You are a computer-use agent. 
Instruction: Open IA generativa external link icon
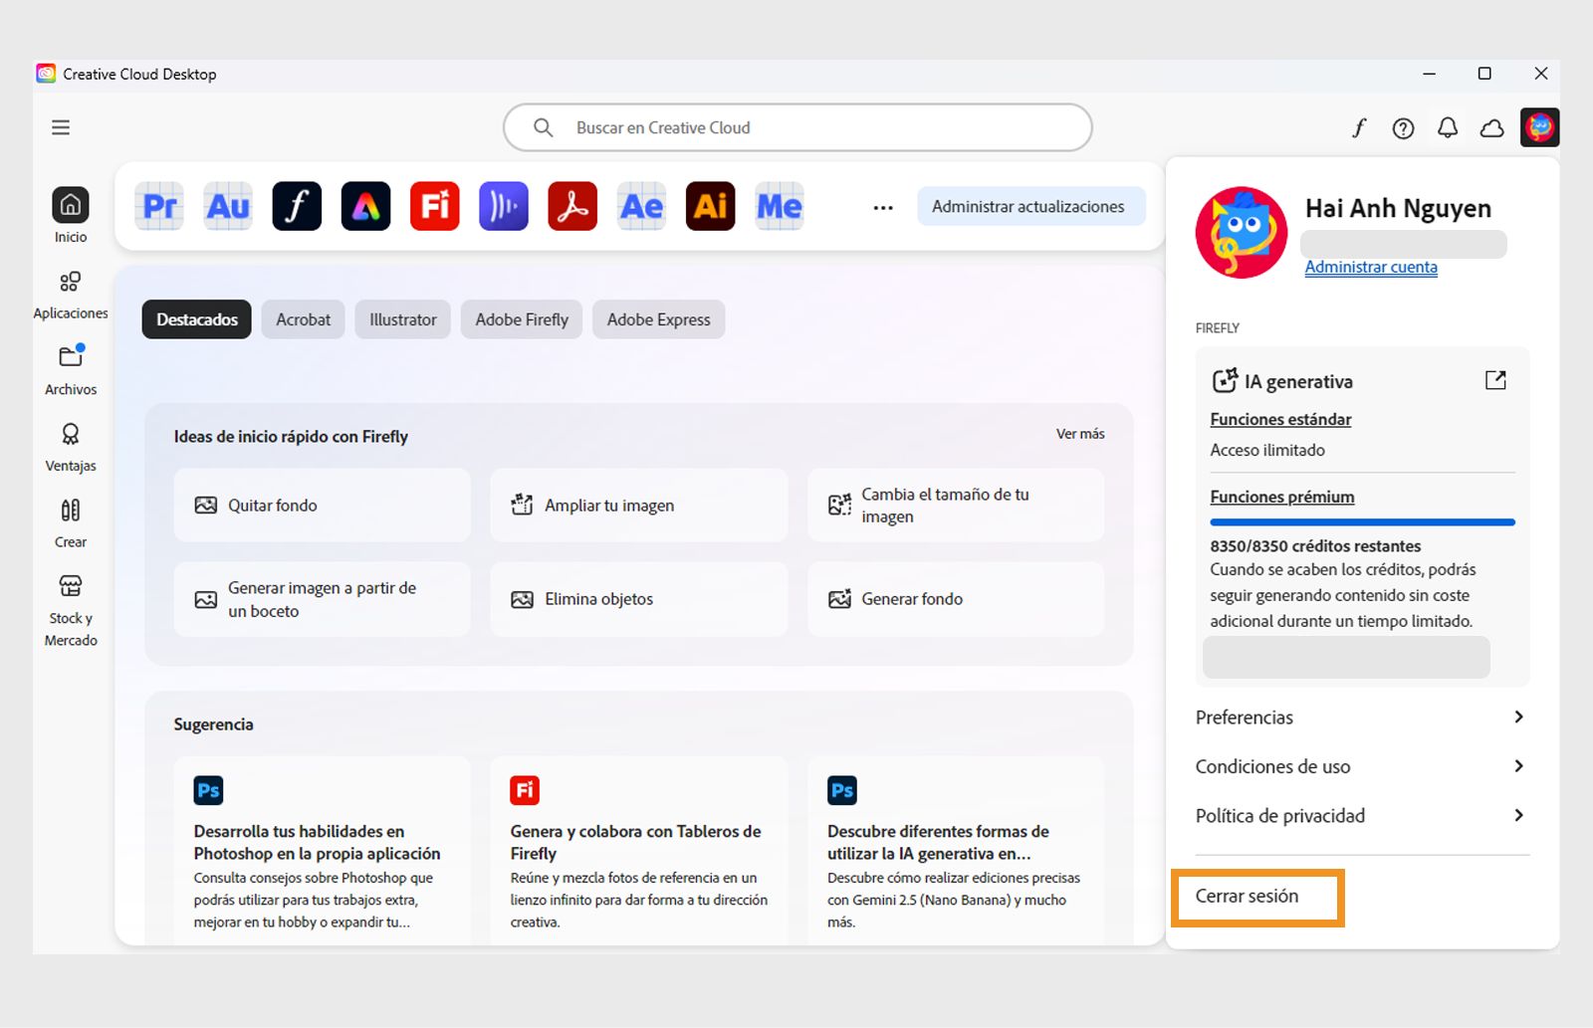click(1495, 380)
